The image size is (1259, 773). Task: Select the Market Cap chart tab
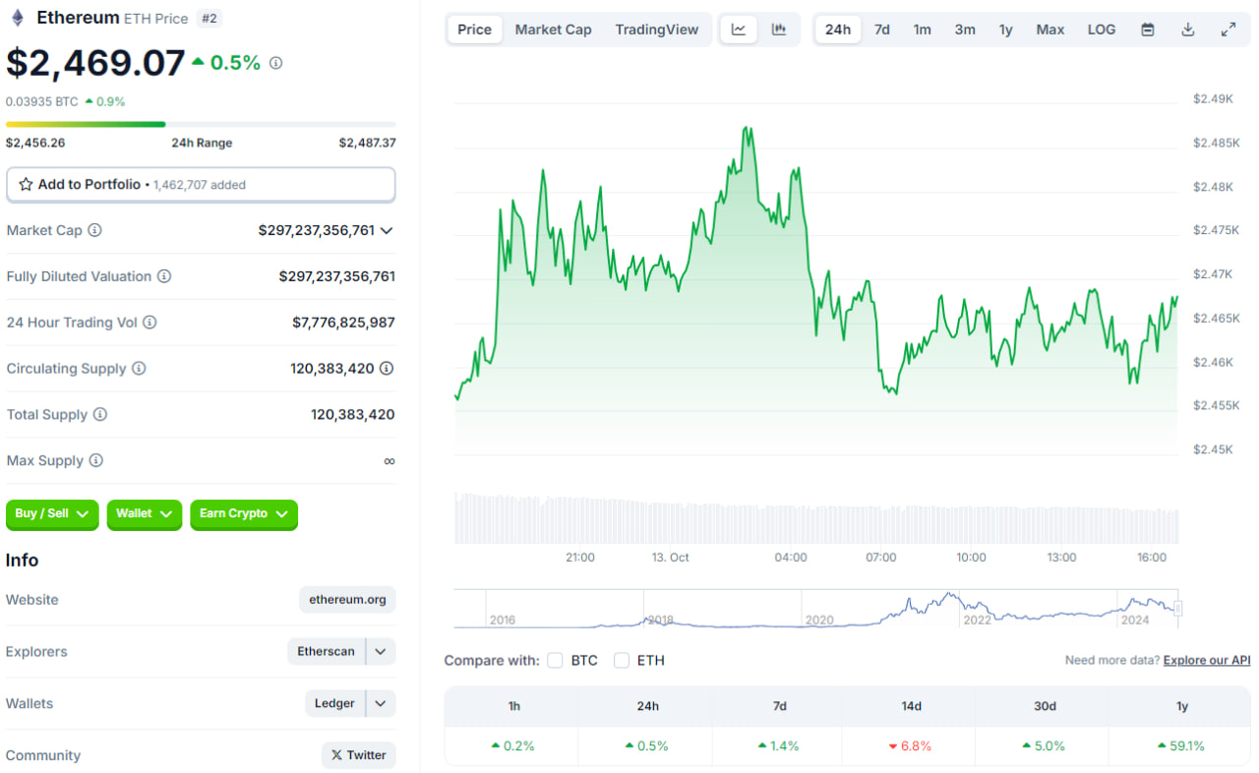tap(554, 30)
